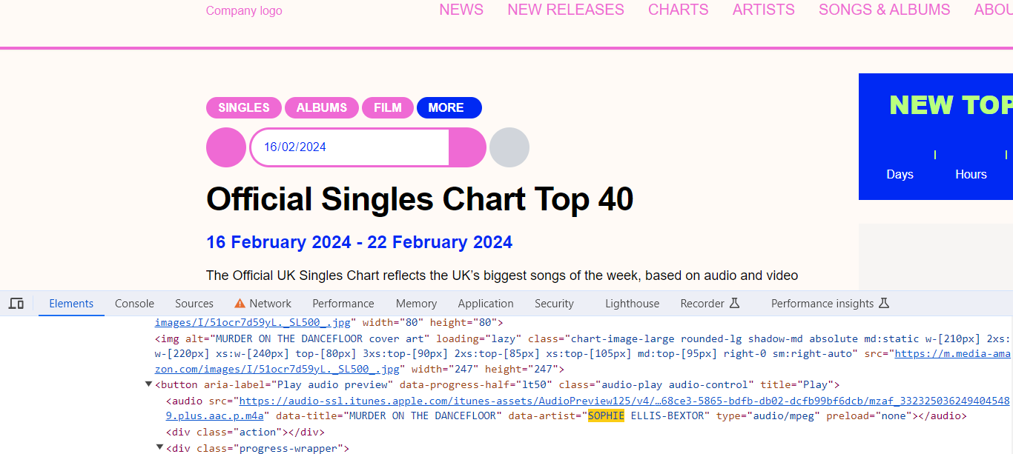Click the flask icon beside Performance insights
The width and height of the screenshot is (1013, 454).
883,304
